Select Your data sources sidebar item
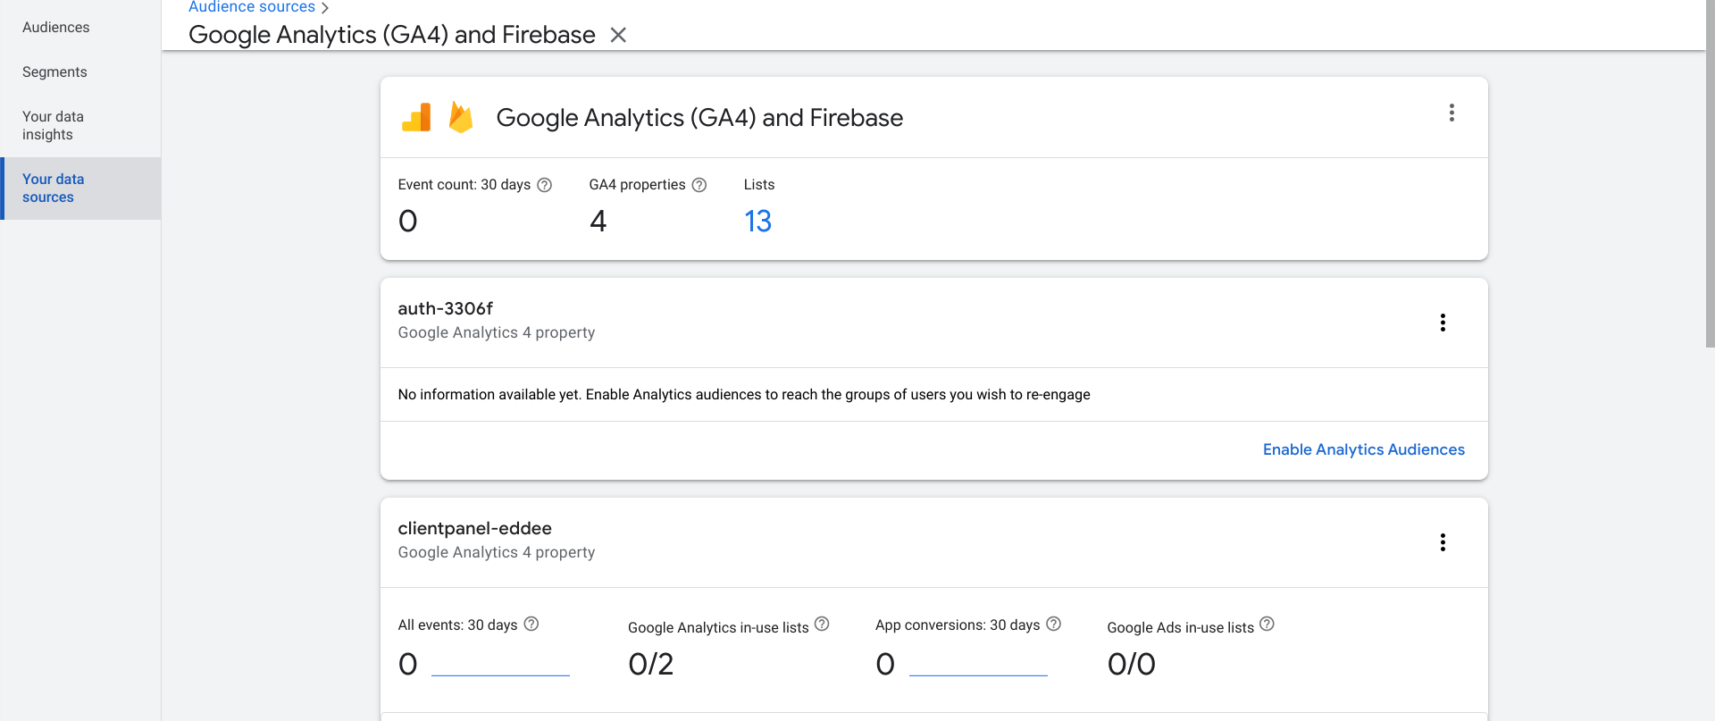The height and width of the screenshot is (721, 1715). pyautogui.click(x=54, y=189)
